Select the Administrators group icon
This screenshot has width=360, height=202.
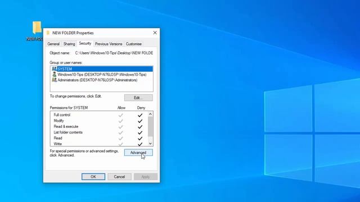coord(54,80)
